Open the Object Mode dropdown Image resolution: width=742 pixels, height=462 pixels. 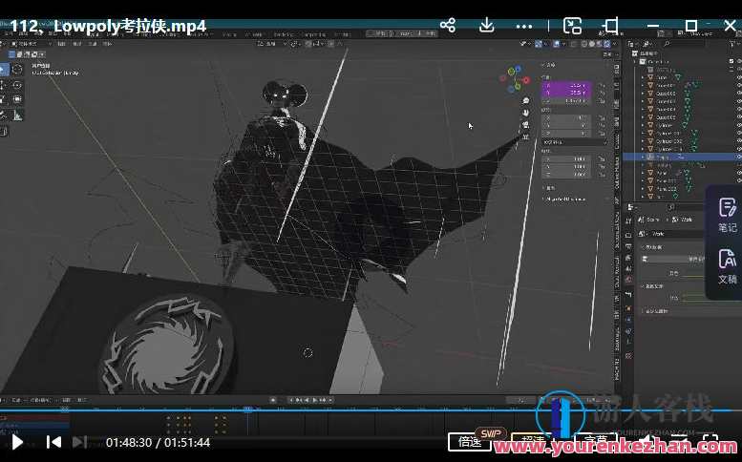(x=32, y=44)
